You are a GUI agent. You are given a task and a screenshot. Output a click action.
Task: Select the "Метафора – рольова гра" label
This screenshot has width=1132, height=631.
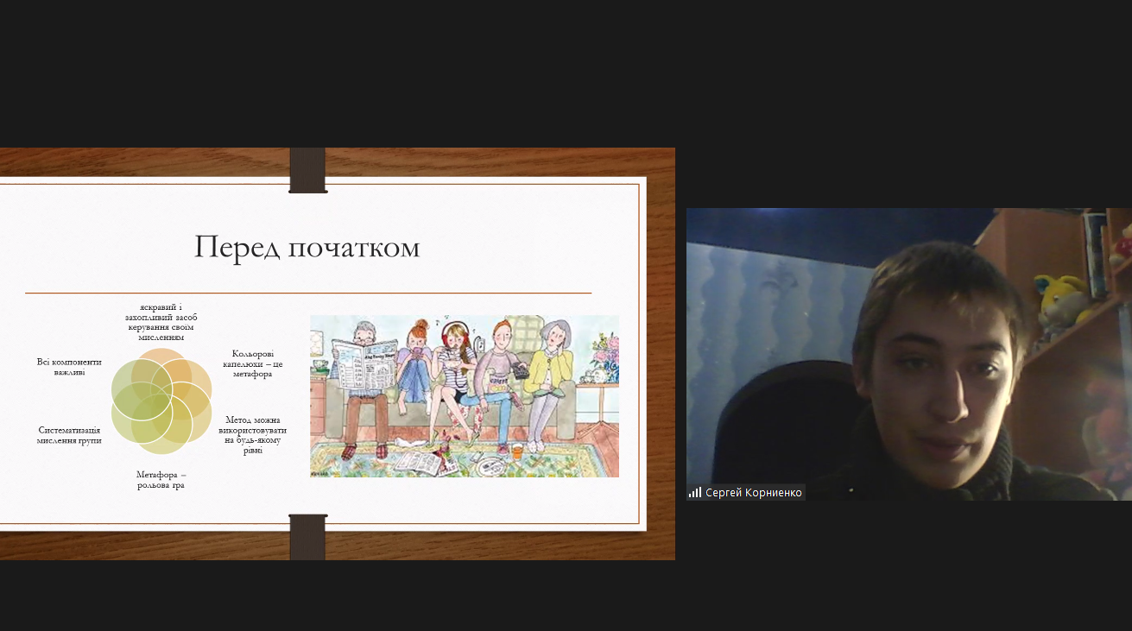click(x=161, y=480)
